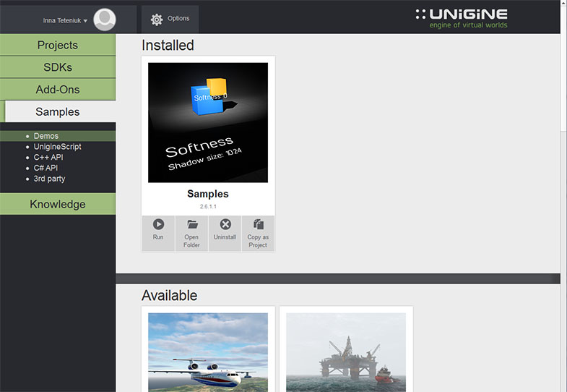Screen dimensions: 567x392
Task: Open the C# API samples
Action: pyautogui.click(x=46, y=168)
